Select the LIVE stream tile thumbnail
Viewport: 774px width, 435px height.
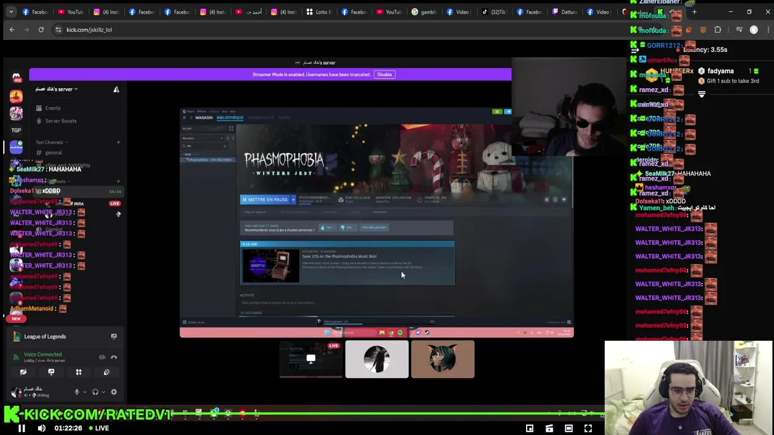point(311,359)
